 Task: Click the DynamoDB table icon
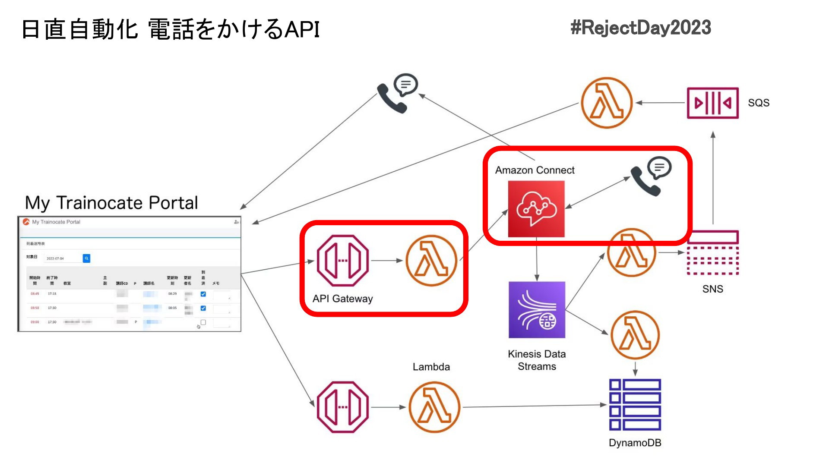coord(635,405)
